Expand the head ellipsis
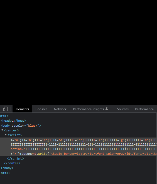The width and height of the screenshot is (157, 184). pyautogui.click(x=13, y=121)
